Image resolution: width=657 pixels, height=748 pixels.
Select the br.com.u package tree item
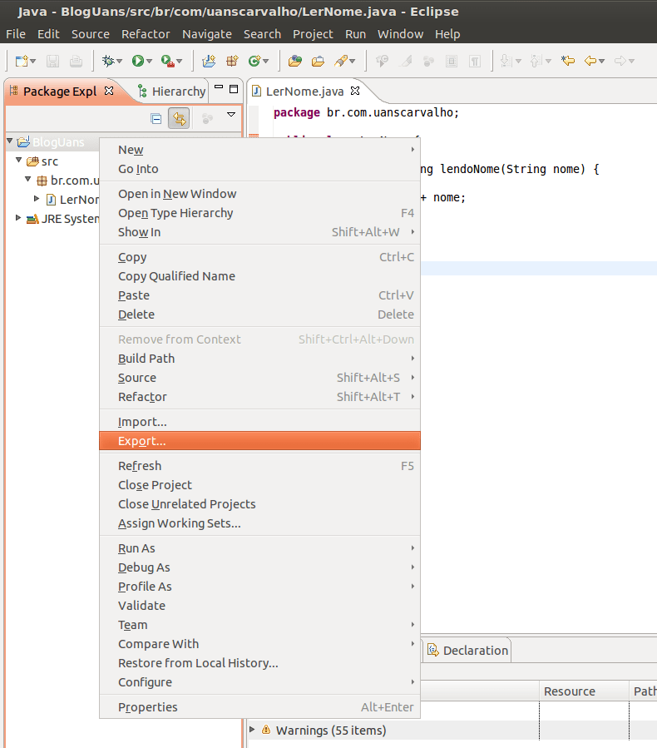coord(68,181)
